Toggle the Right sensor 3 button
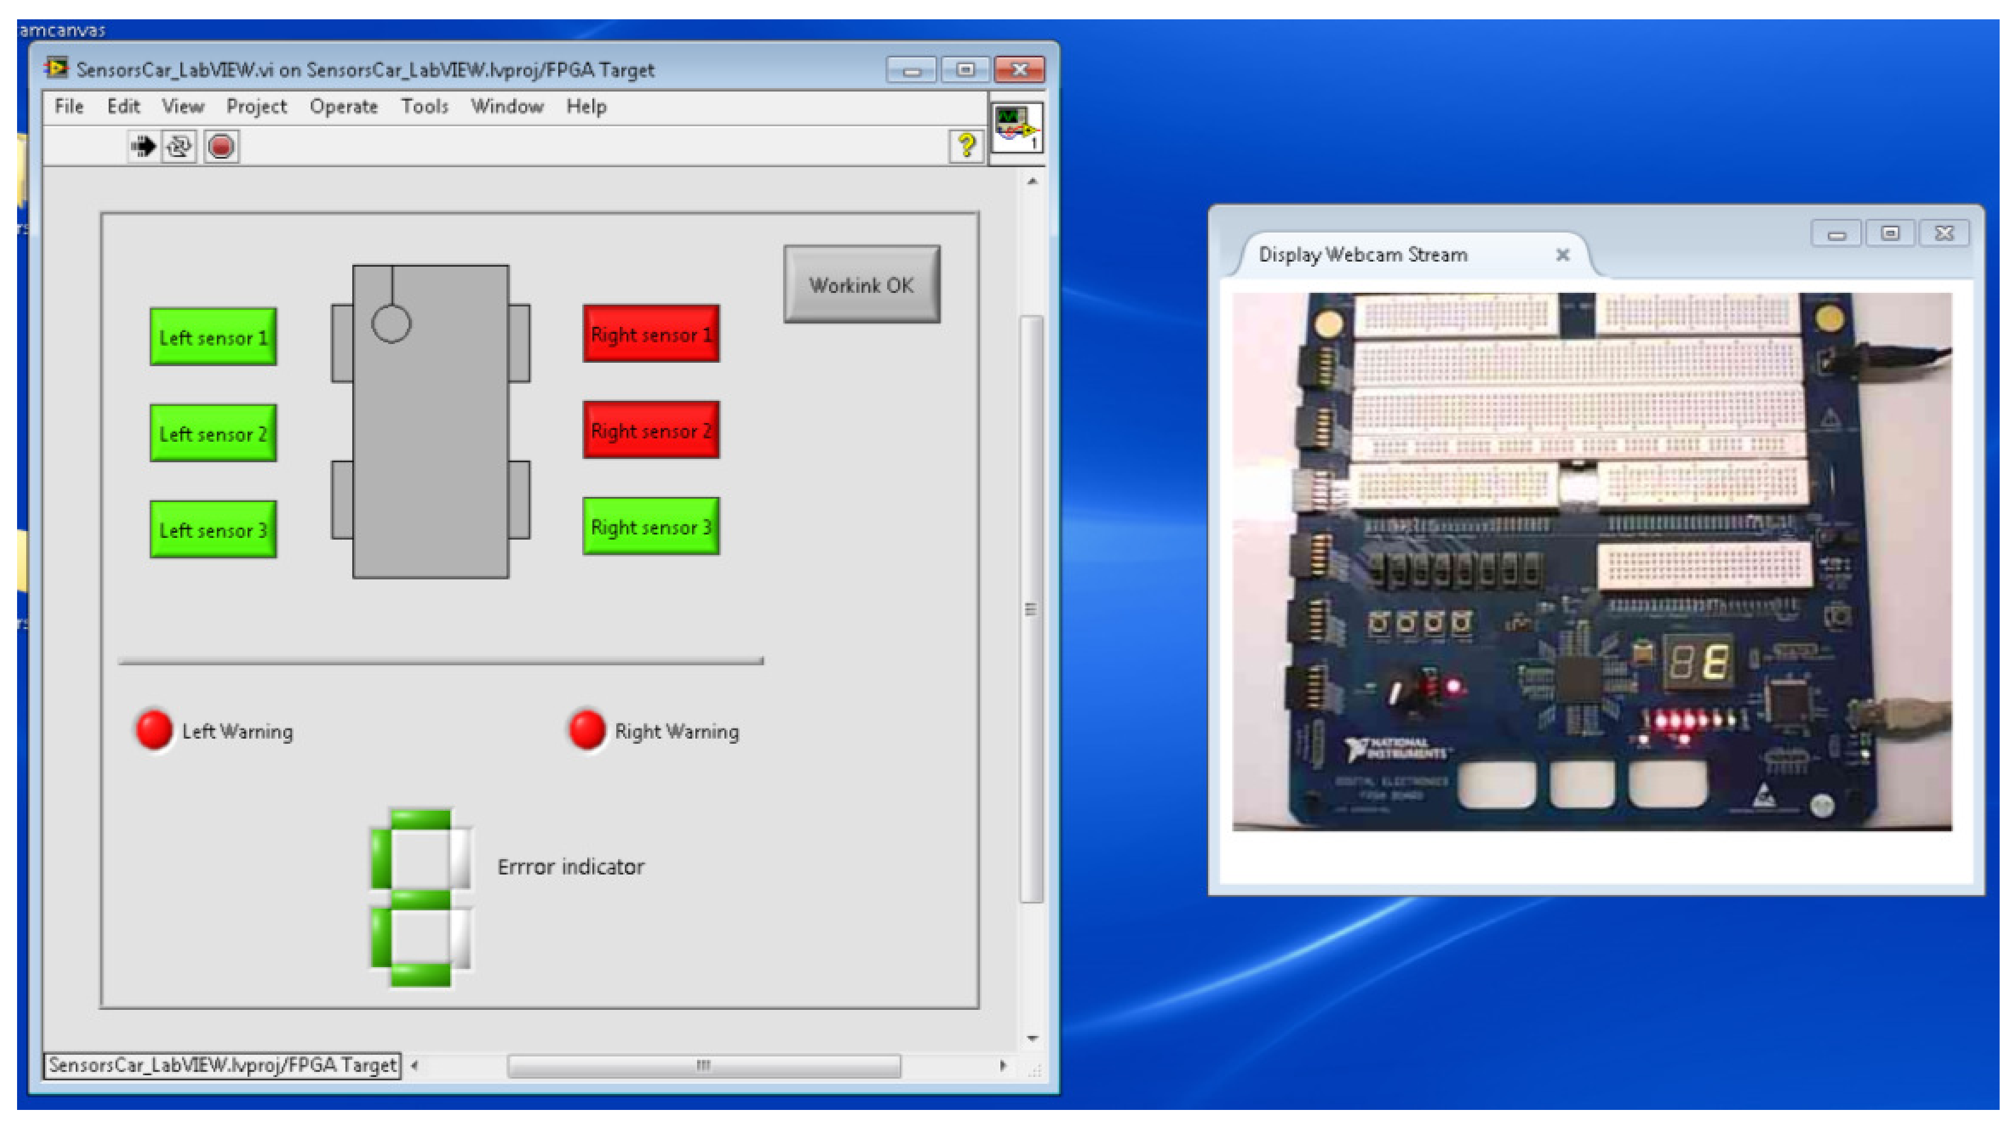 point(650,526)
